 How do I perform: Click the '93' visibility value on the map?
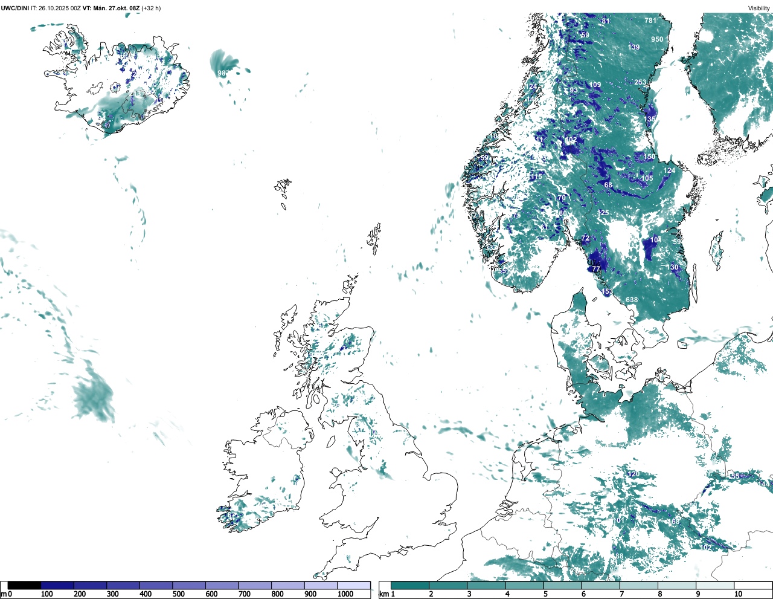coord(574,90)
